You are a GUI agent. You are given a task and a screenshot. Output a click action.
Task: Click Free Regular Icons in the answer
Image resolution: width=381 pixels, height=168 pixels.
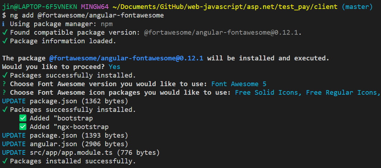[342, 93]
